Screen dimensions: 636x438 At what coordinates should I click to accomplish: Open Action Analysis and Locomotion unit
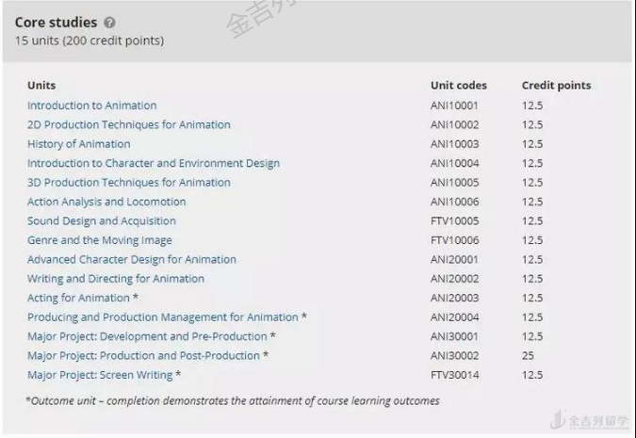click(x=106, y=202)
